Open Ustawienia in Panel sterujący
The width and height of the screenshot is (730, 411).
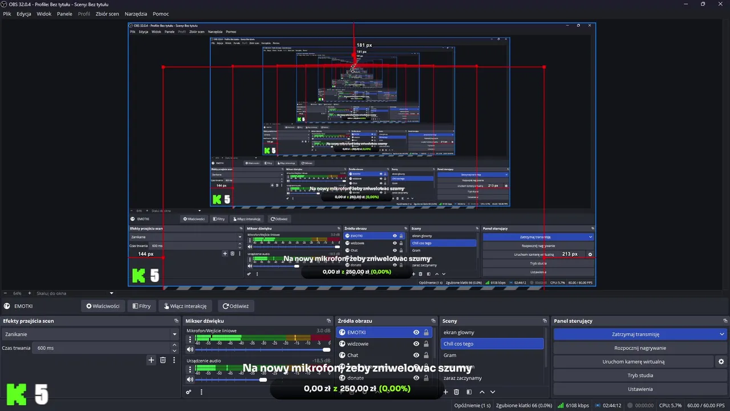point(640,389)
